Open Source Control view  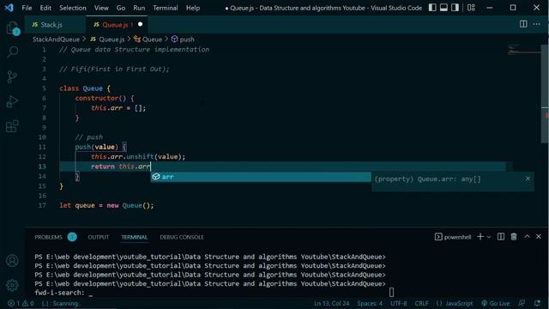(12, 76)
